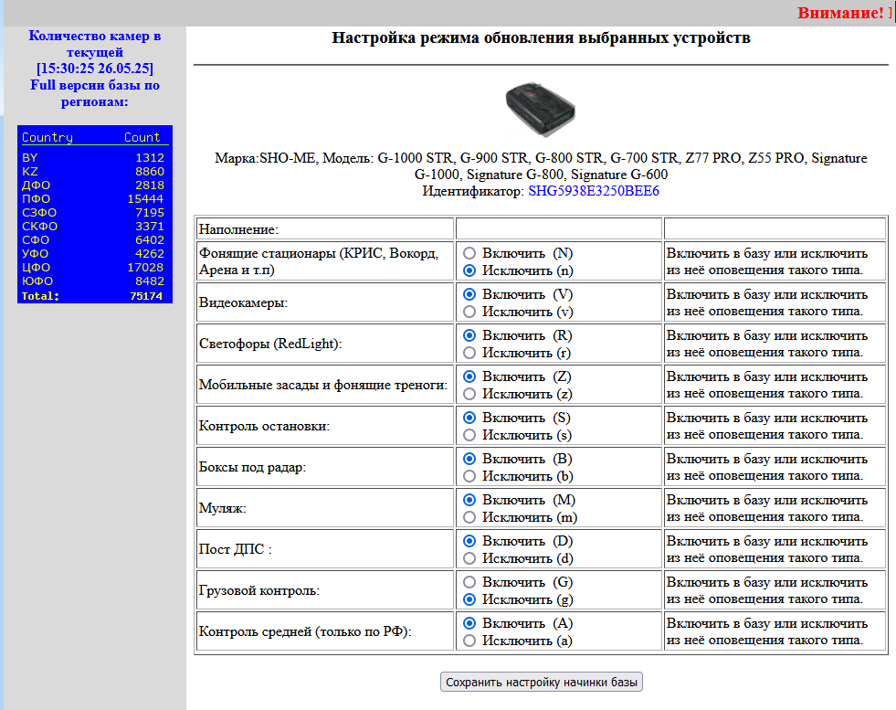Select the ДФО row count 2818
Viewport: 896px width, 710px height.
coord(150,185)
